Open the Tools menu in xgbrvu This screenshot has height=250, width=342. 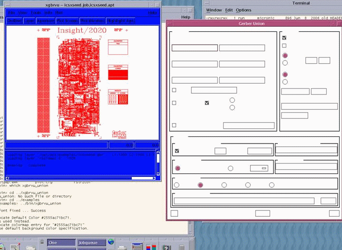coord(36,13)
